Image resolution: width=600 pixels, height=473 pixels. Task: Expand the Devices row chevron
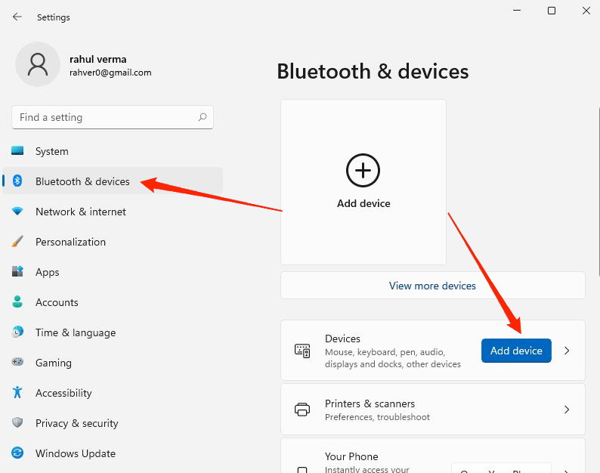(x=568, y=351)
